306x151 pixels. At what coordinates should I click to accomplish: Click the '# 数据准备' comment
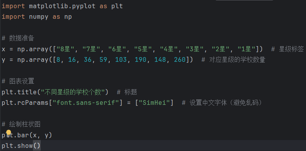tap(18, 38)
